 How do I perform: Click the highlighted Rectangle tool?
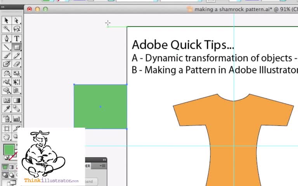(x=17, y=47)
